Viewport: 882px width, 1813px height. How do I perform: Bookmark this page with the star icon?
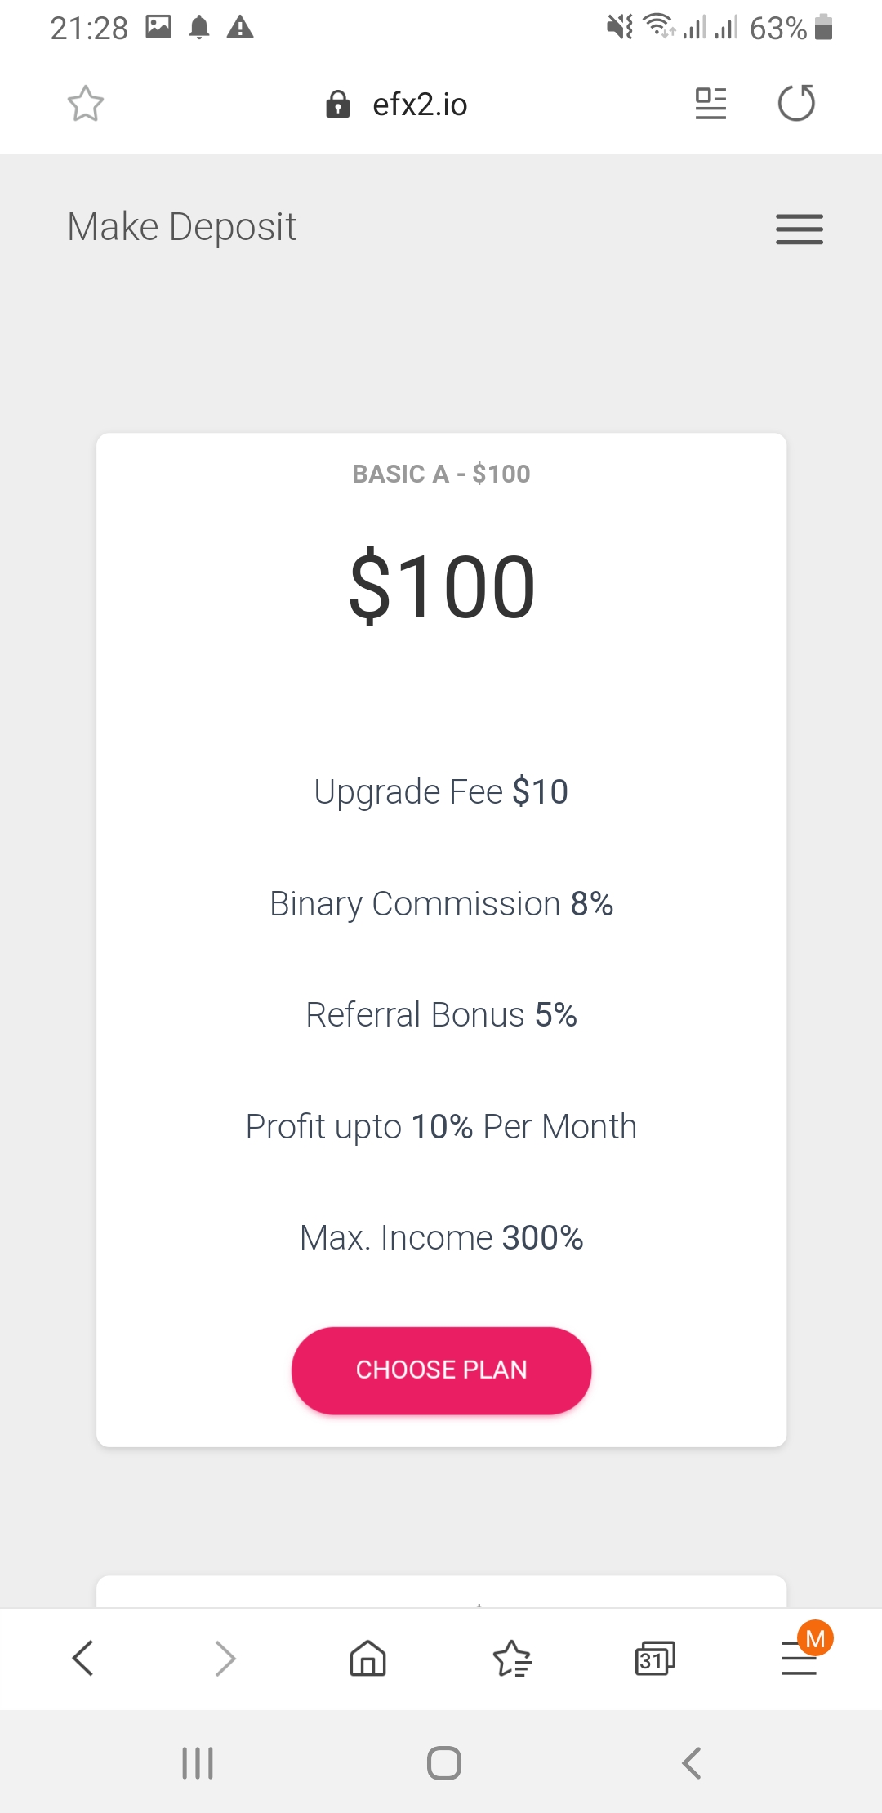85,104
